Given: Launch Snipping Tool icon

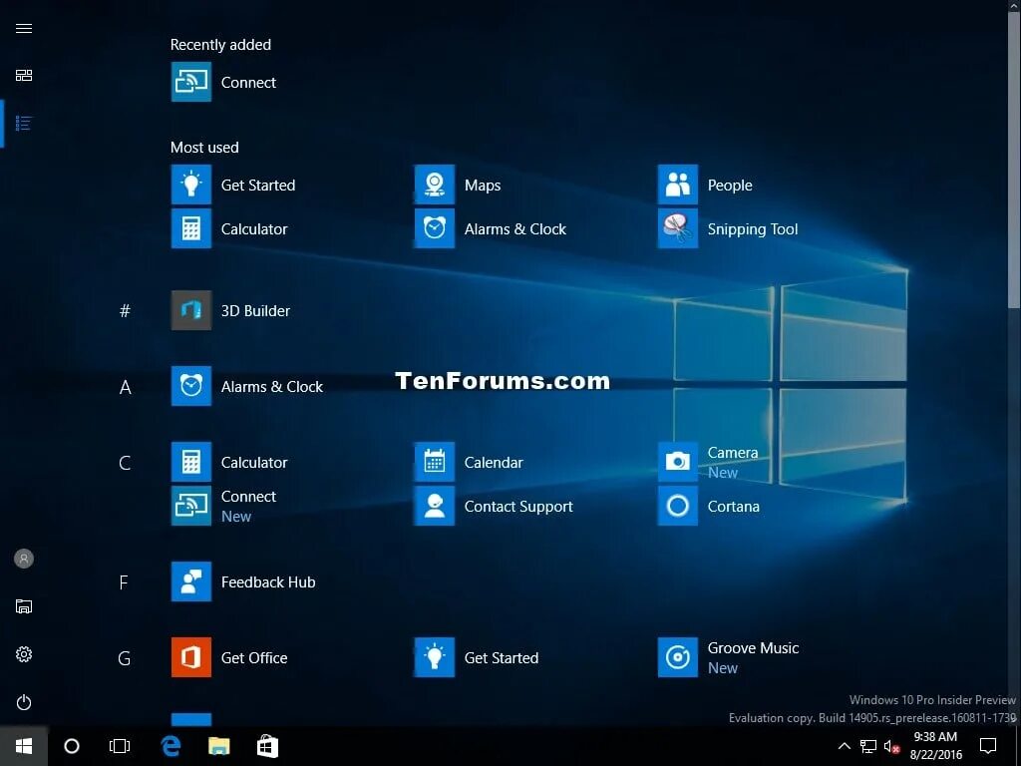Looking at the screenshot, I should click(678, 228).
